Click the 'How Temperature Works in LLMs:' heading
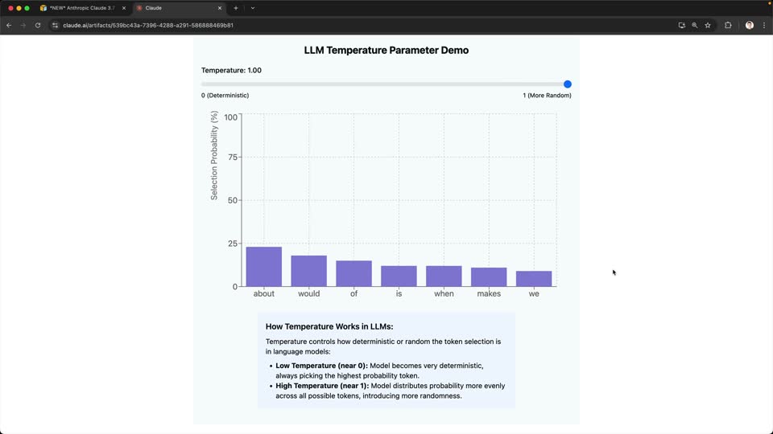Viewport: 773px width, 434px height. point(329,326)
